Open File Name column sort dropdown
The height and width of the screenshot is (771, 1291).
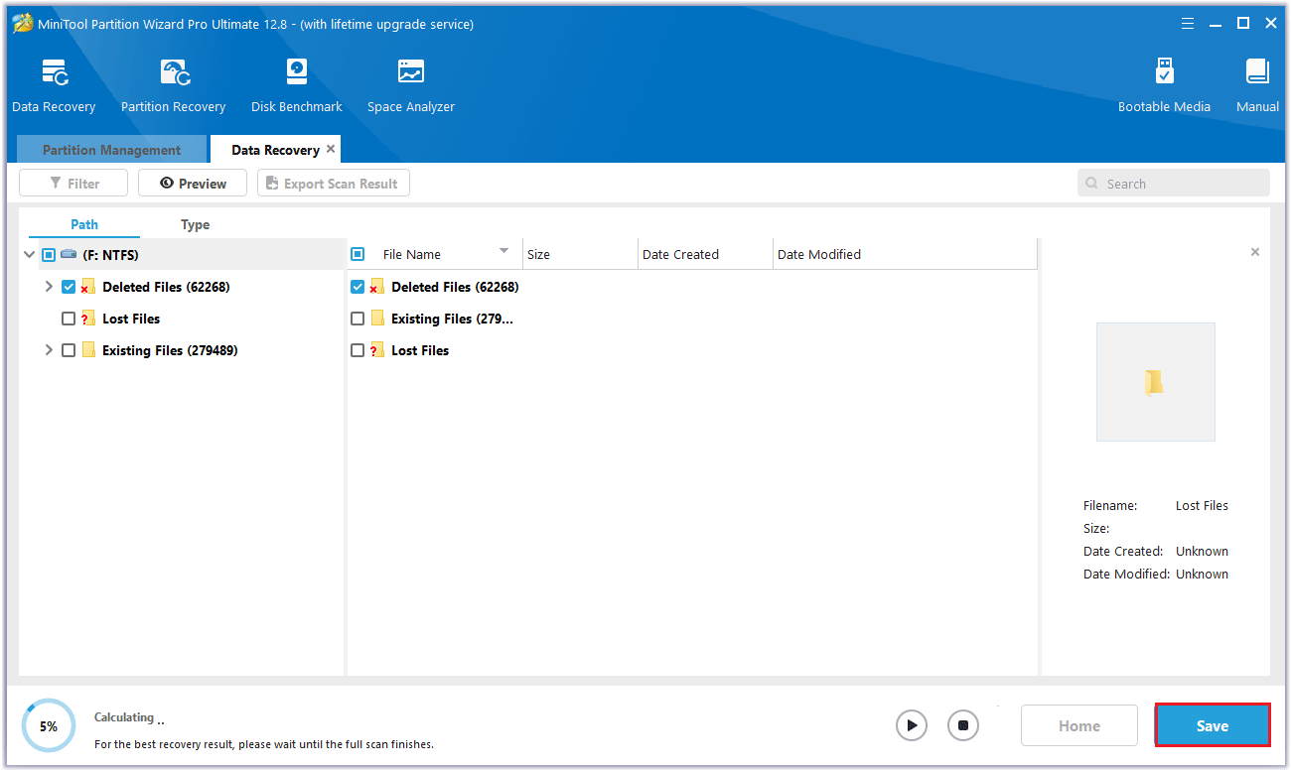click(503, 251)
